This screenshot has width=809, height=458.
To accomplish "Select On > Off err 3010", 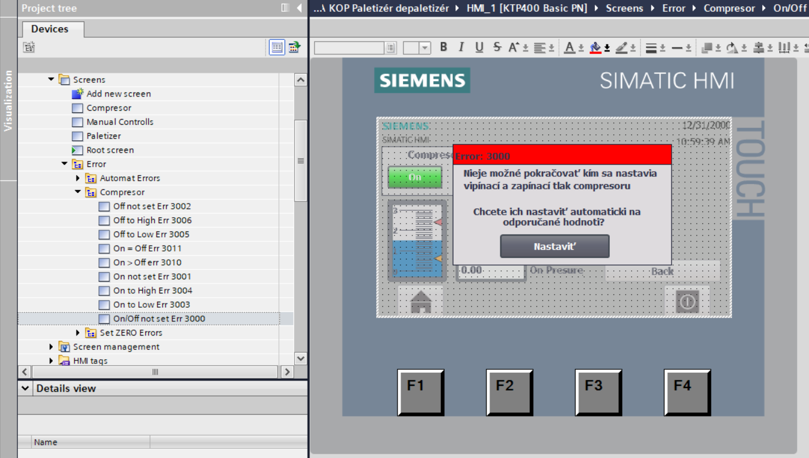I will (148, 263).
